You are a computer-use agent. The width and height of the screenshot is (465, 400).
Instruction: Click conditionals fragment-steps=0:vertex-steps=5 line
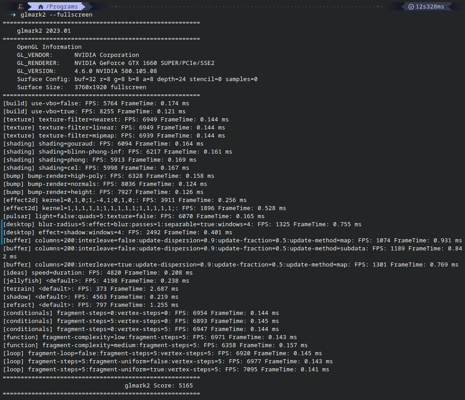[x=141, y=329]
